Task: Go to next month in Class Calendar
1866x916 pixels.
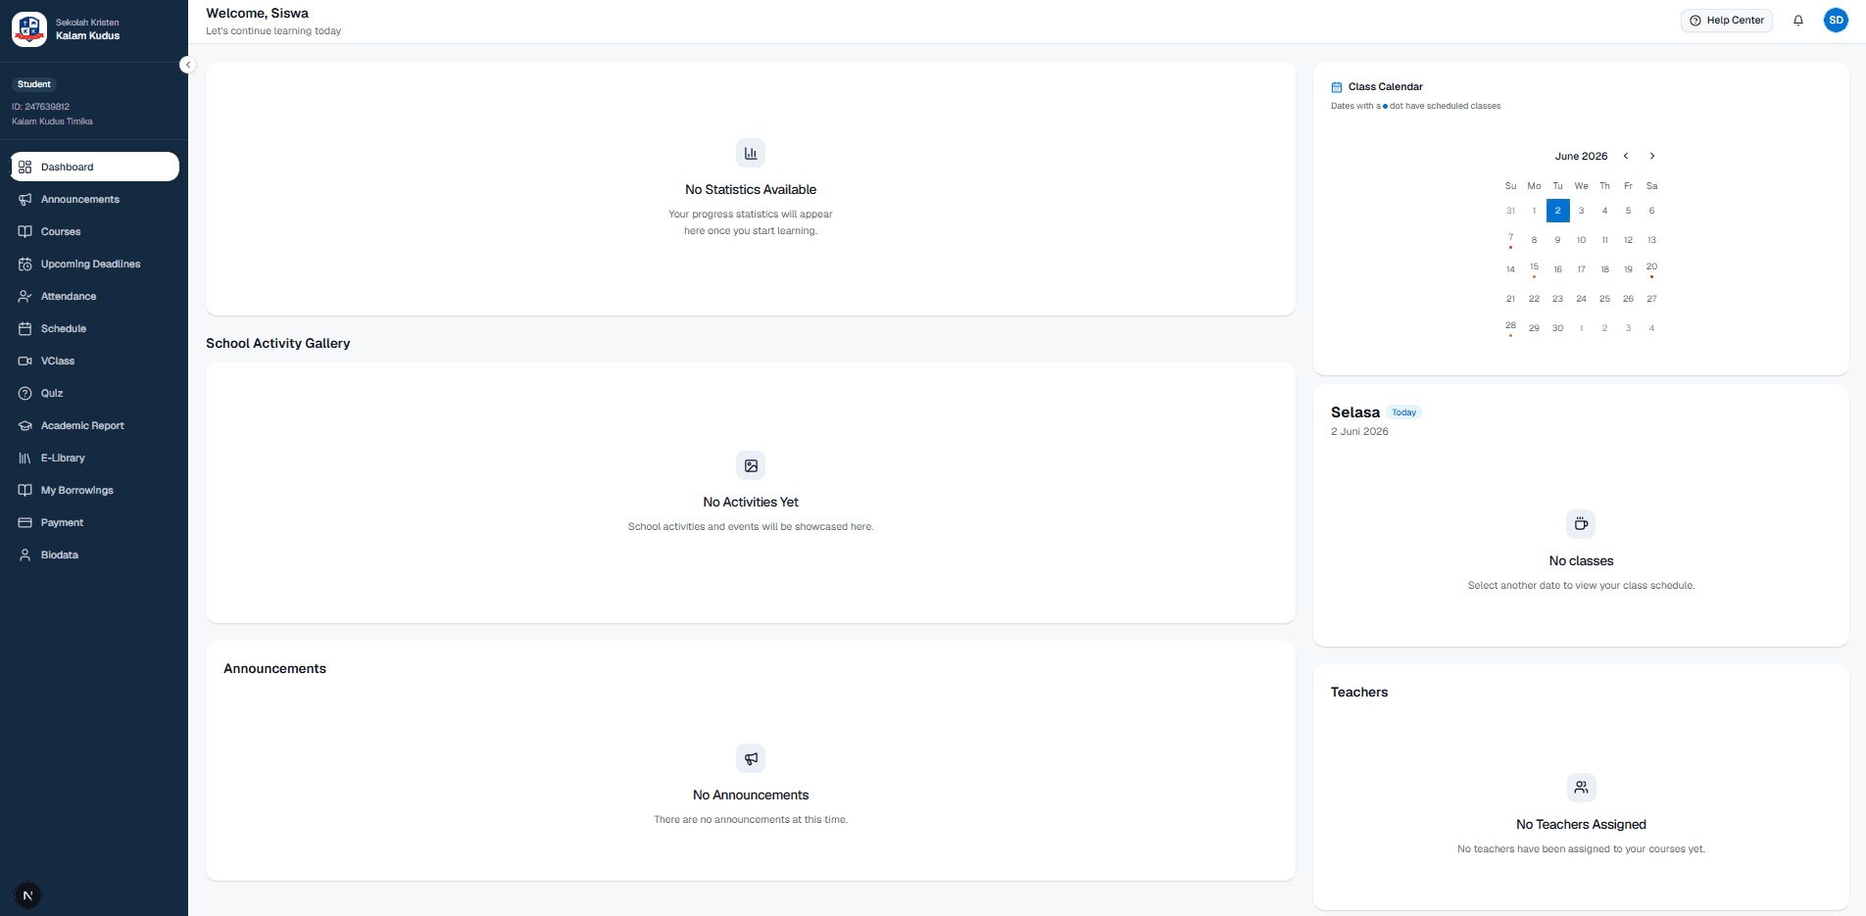Action: (x=1652, y=156)
